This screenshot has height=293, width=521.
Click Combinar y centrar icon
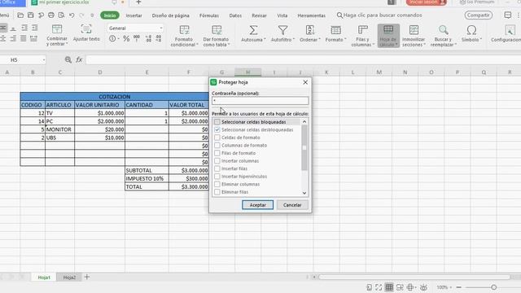pos(57,29)
